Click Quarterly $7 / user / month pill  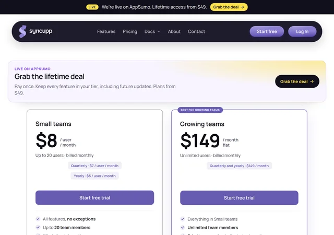point(94,166)
